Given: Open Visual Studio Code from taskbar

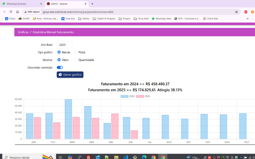Looking at the screenshot, I should 126,157.
